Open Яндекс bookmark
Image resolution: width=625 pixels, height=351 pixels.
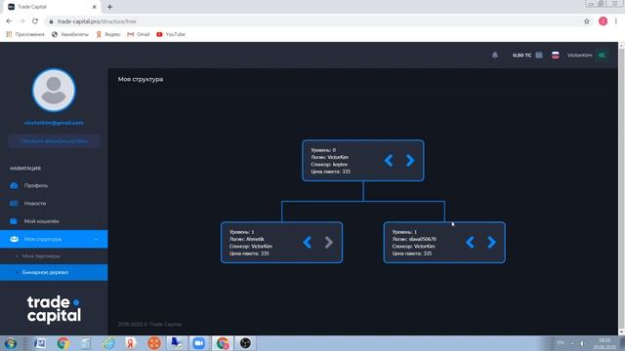pos(108,34)
